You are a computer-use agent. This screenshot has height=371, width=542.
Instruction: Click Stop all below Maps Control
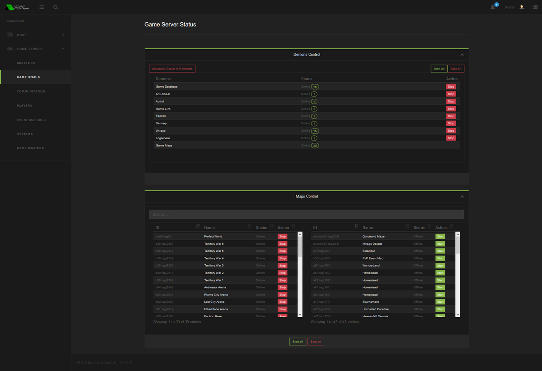pos(316,342)
